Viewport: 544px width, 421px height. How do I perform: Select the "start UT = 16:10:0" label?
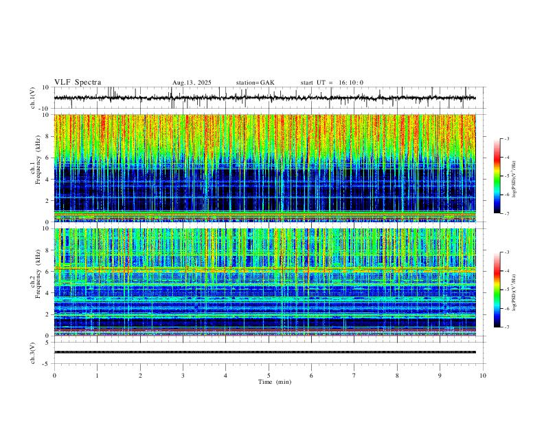tap(332, 83)
